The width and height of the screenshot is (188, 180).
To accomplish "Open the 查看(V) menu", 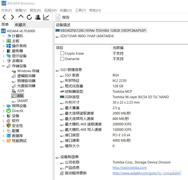I will point(21,10).
